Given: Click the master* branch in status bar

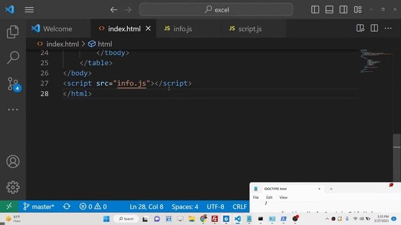Looking at the screenshot, I should pyautogui.click(x=39, y=206).
